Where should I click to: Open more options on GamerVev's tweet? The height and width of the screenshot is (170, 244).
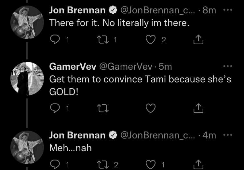coord(228,66)
